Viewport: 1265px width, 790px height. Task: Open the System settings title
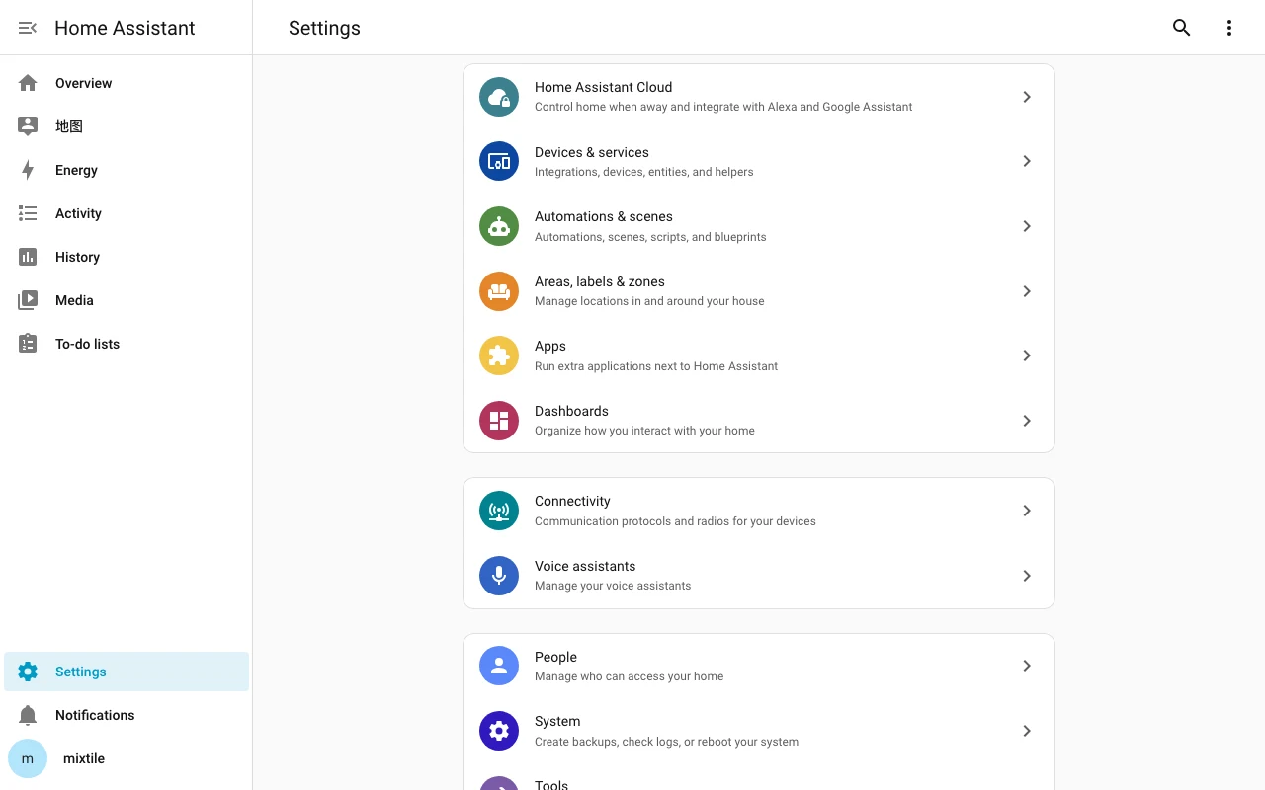[557, 721]
